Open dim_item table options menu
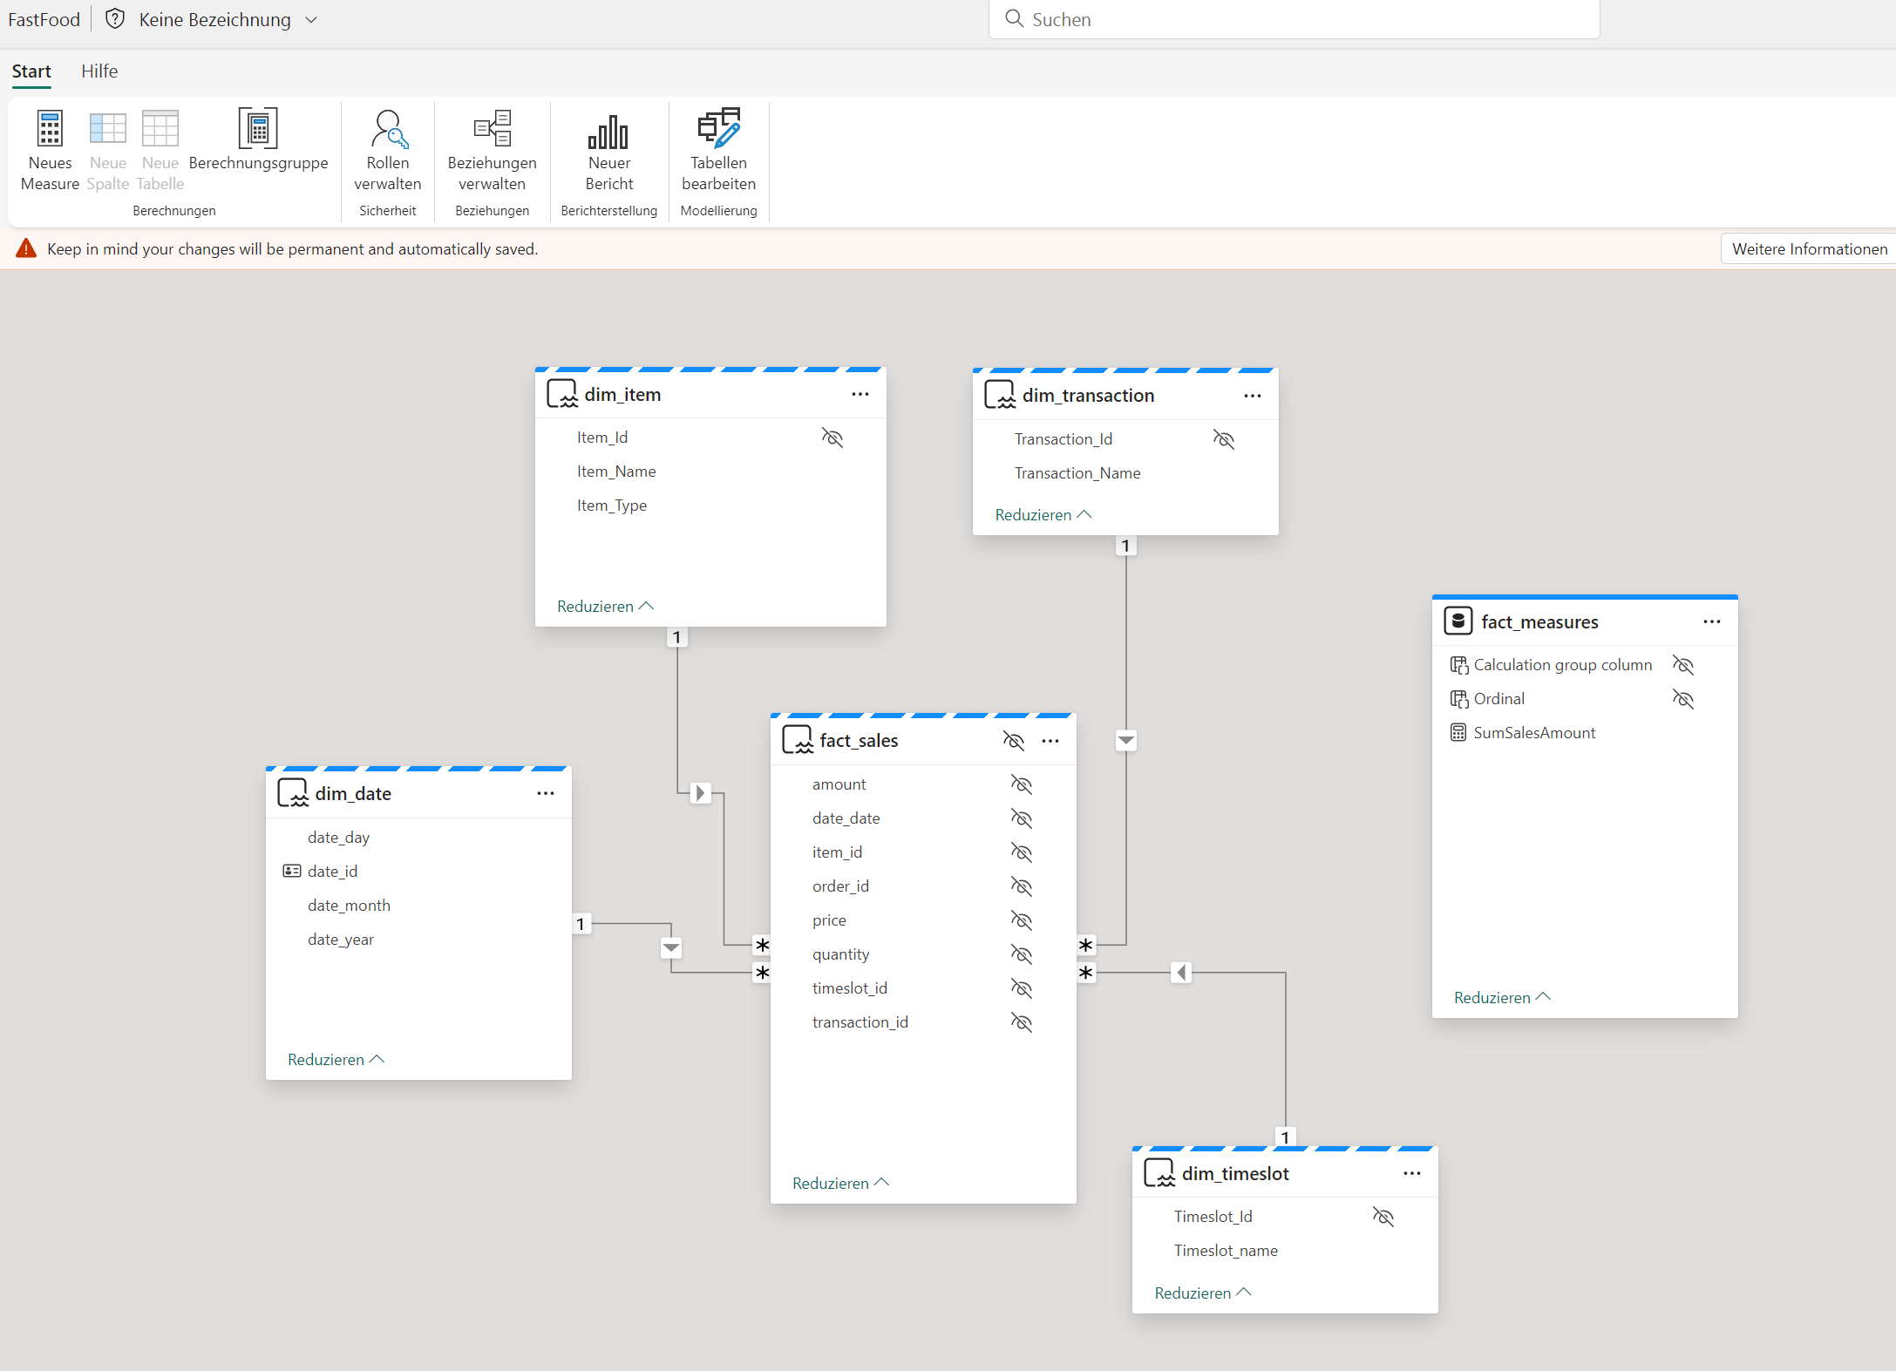This screenshot has width=1896, height=1371. [x=860, y=395]
